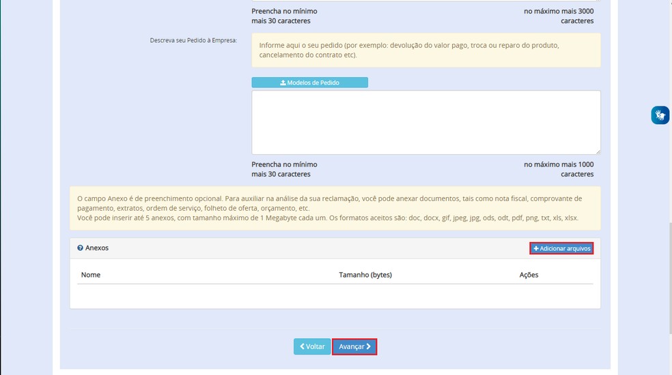Click the page vertical scrollbar thumb

(x=670, y=278)
